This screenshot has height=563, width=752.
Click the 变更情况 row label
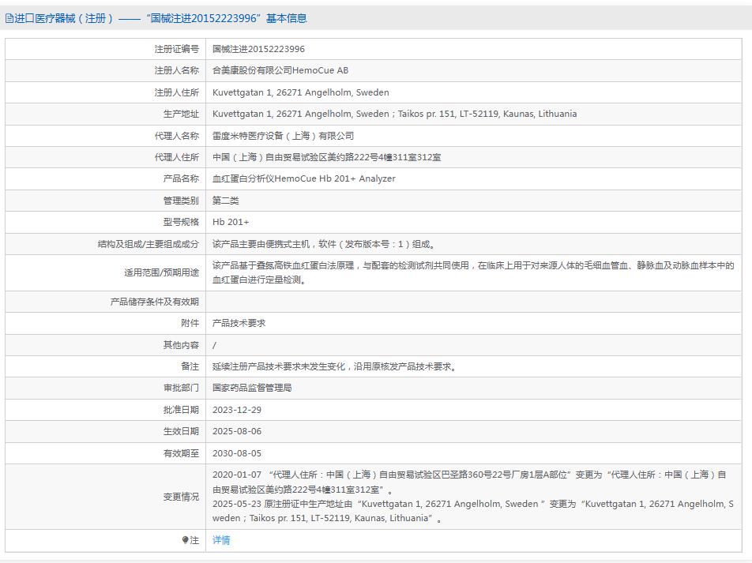click(181, 497)
